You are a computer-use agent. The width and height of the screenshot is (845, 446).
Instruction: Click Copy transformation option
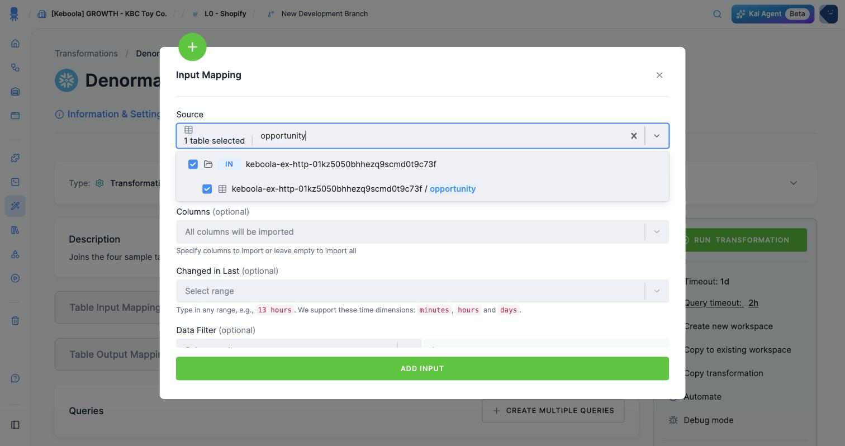tap(723, 373)
